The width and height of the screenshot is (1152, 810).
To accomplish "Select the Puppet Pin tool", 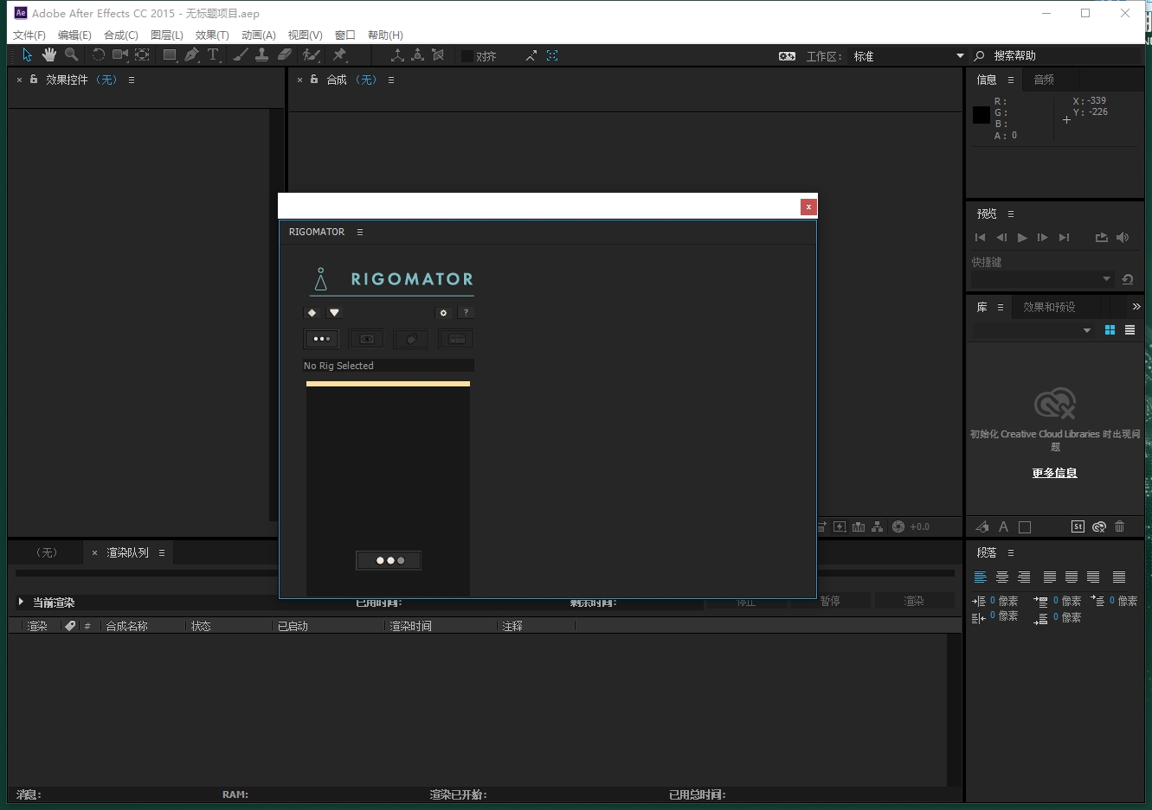I will click(x=339, y=54).
